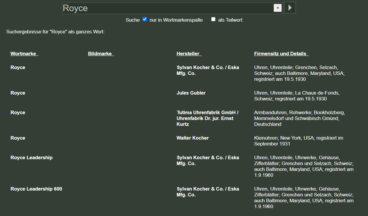The image size is (368, 216).
Task: Click the "Suchergebnisse für Royce" results heading
Action: (x=55, y=32)
